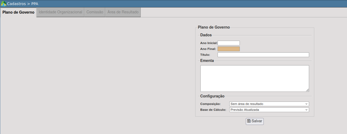347x134 pixels.
Task: Click the highlighted Ano Final field
Action: click(229, 49)
